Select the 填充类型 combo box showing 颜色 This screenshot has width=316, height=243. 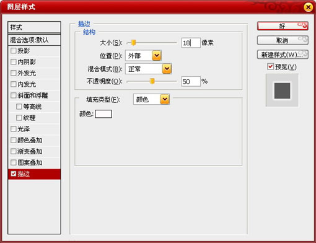coord(151,99)
